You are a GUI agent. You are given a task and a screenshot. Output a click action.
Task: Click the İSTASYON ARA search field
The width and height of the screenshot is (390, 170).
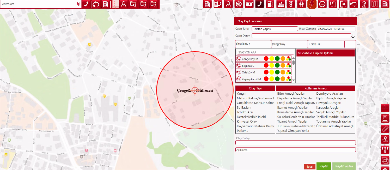click(x=265, y=52)
